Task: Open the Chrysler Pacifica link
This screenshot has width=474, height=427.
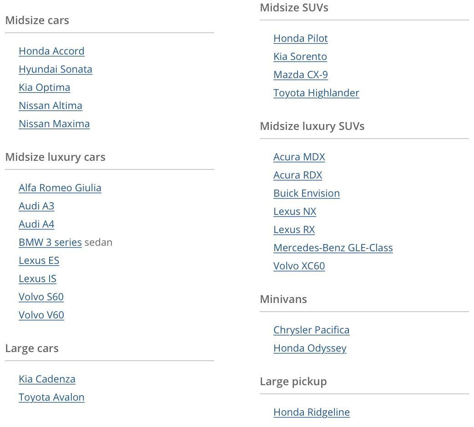Action: pyautogui.click(x=311, y=330)
